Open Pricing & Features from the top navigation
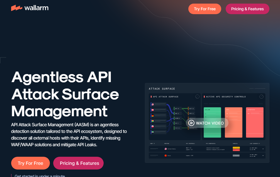280x177 pixels. (247, 9)
